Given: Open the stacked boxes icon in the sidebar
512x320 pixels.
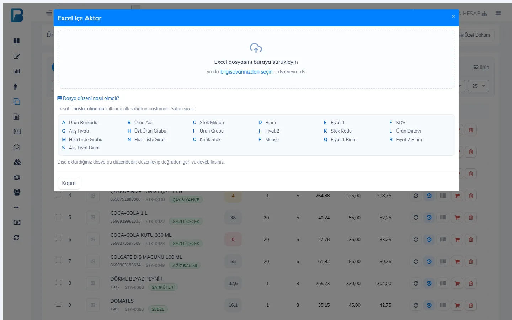Looking at the screenshot, I should pos(17,162).
